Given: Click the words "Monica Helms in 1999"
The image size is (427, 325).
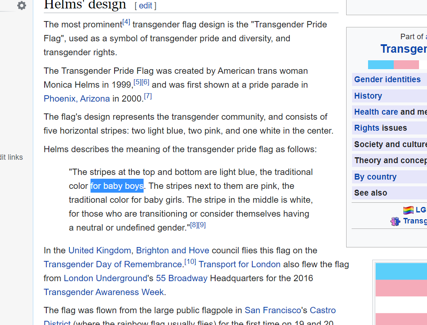Looking at the screenshot, I should (88, 85).
